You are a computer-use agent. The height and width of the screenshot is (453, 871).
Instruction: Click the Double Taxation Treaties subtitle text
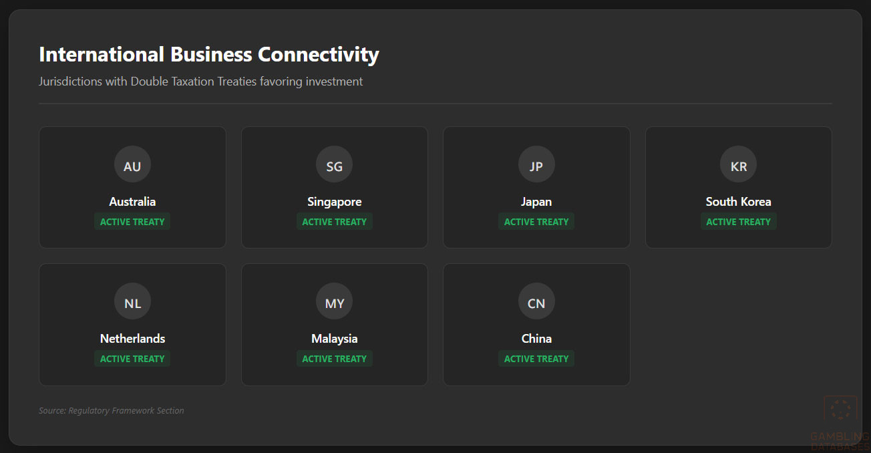tap(201, 82)
